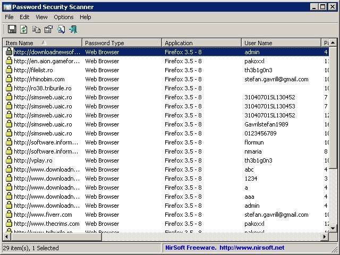Screen dimensions: 340x255
Task: Click the status text 29 item(s), 1 Selected
Action: pyautogui.click(x=31, y=248)
